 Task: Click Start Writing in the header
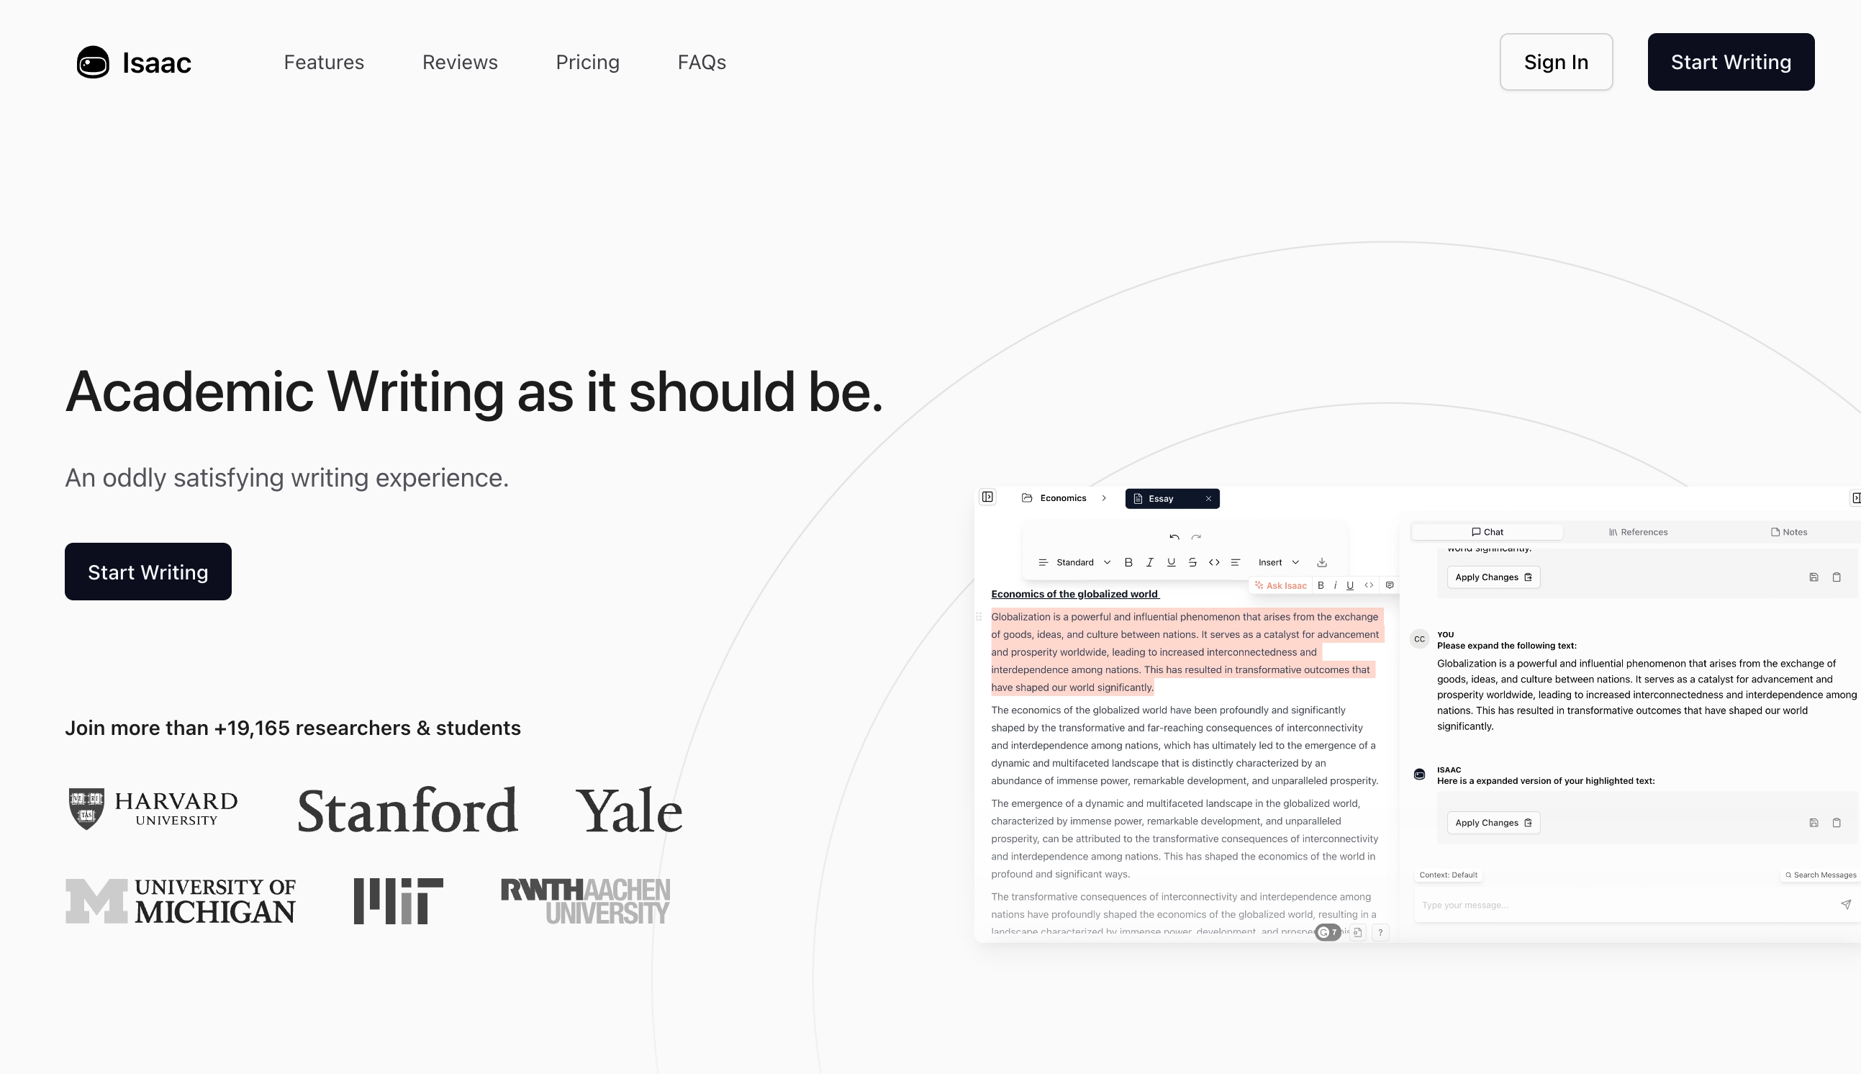[x=1731, y=62]
